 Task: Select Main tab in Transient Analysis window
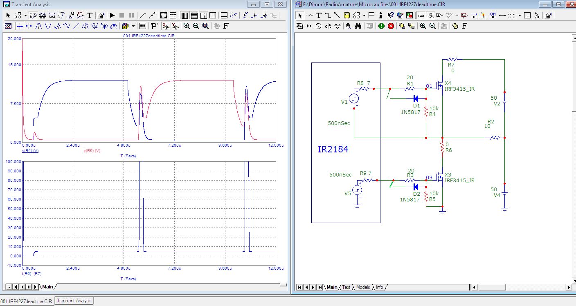coord(48,287)
